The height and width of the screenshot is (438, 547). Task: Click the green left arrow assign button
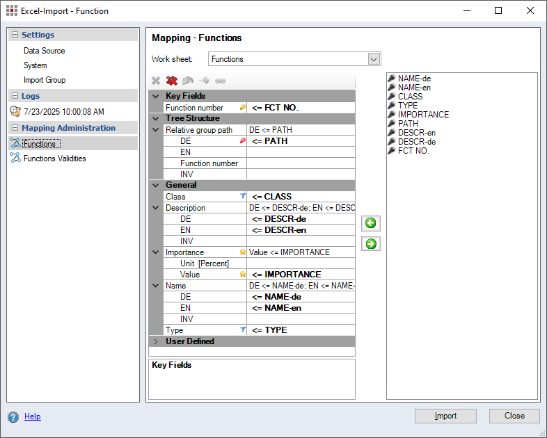[x=371, y=223]
